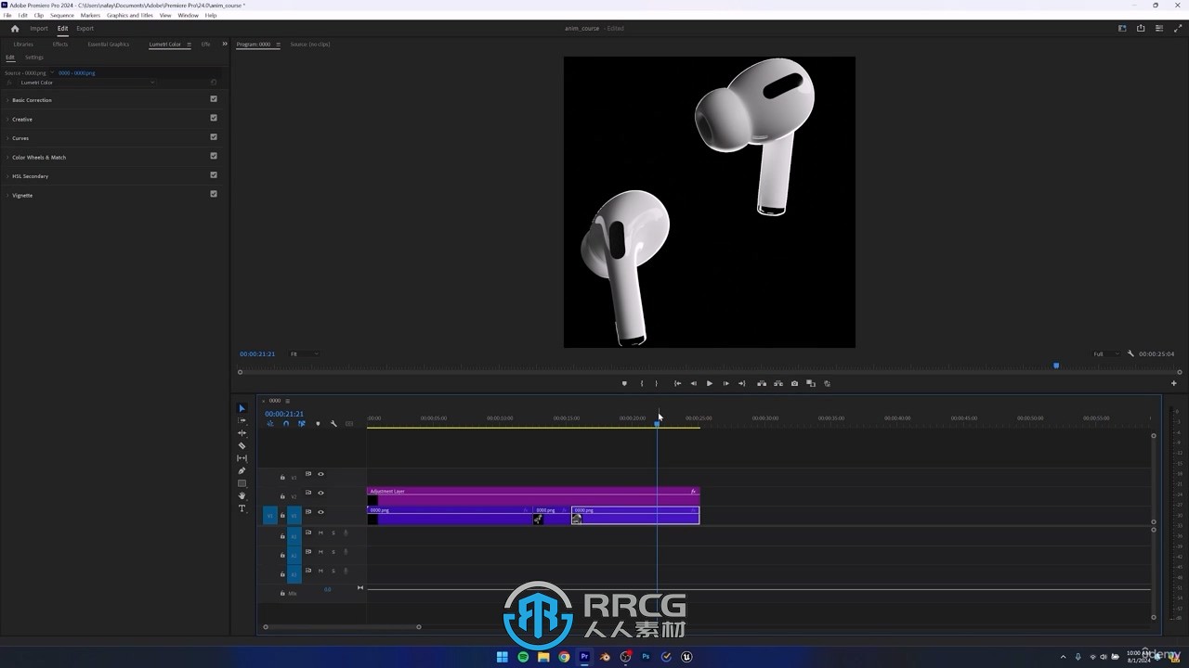Toggle the snap magnet in the timeline

tap(286, 424)
